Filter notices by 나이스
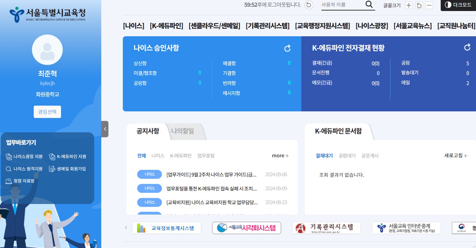This screenshot has width=476, height=248. (x=158, y=156)
